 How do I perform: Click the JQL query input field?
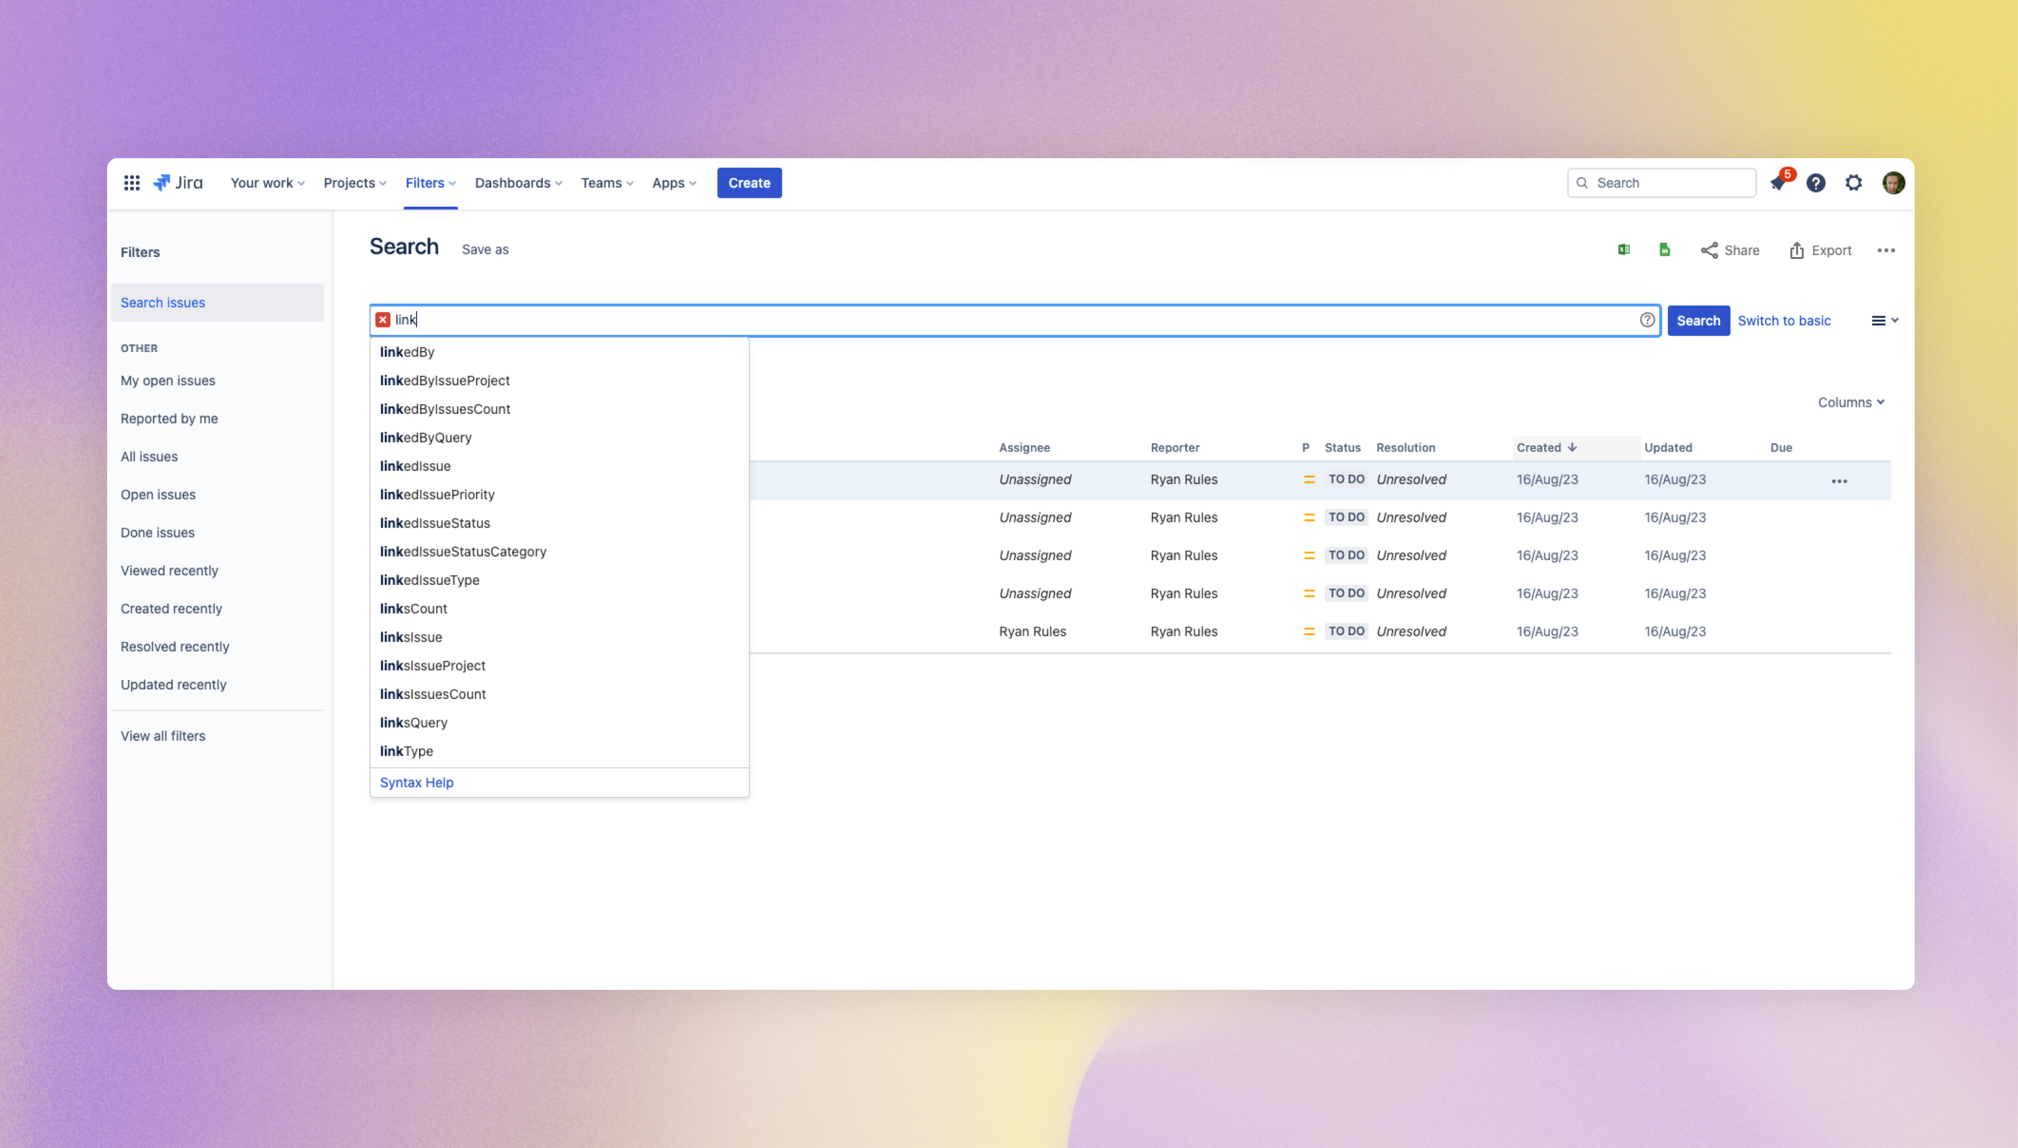pos(1009,320)
